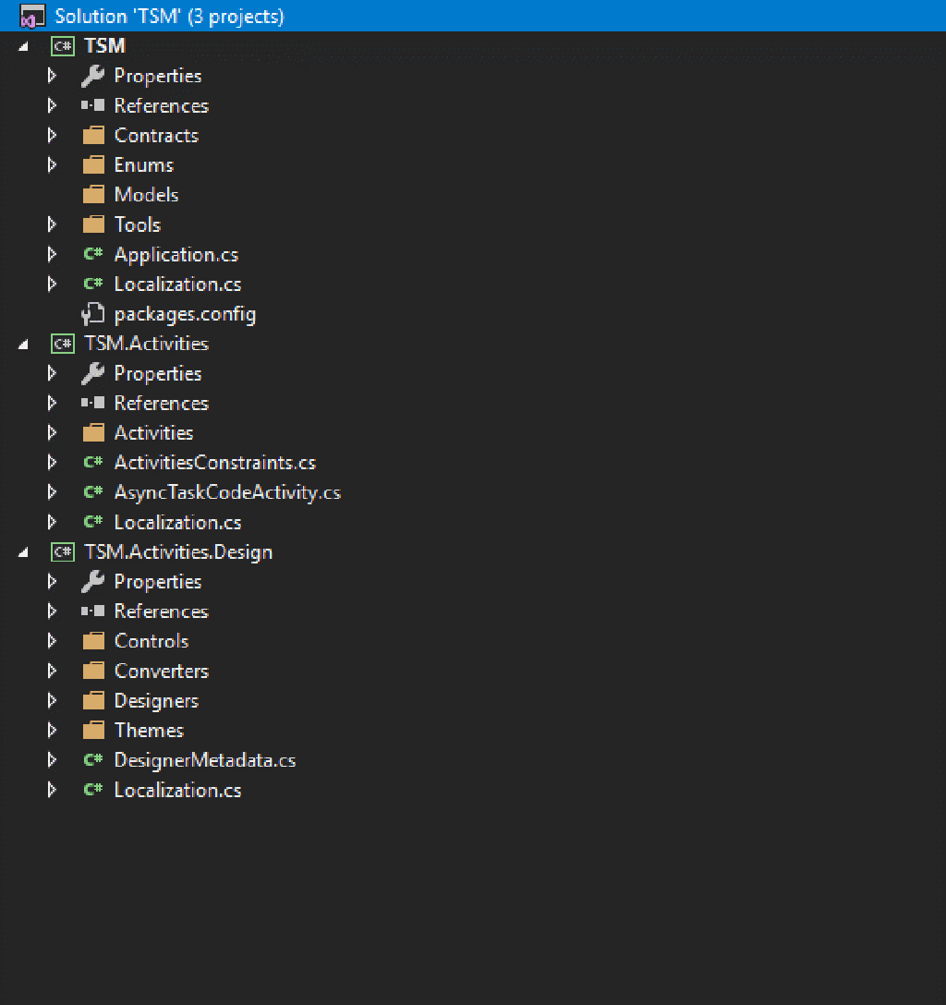Screen dimensions: 946x1005
Task: Click the Models folder icon
Action: coord(92,195)
